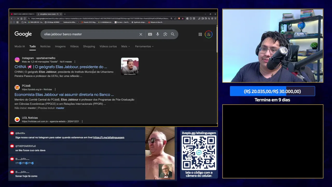Open the Máquina de Boxe bookmark
Screen dimensions: 332x187
pyautogui.click(x=156, y=22)
